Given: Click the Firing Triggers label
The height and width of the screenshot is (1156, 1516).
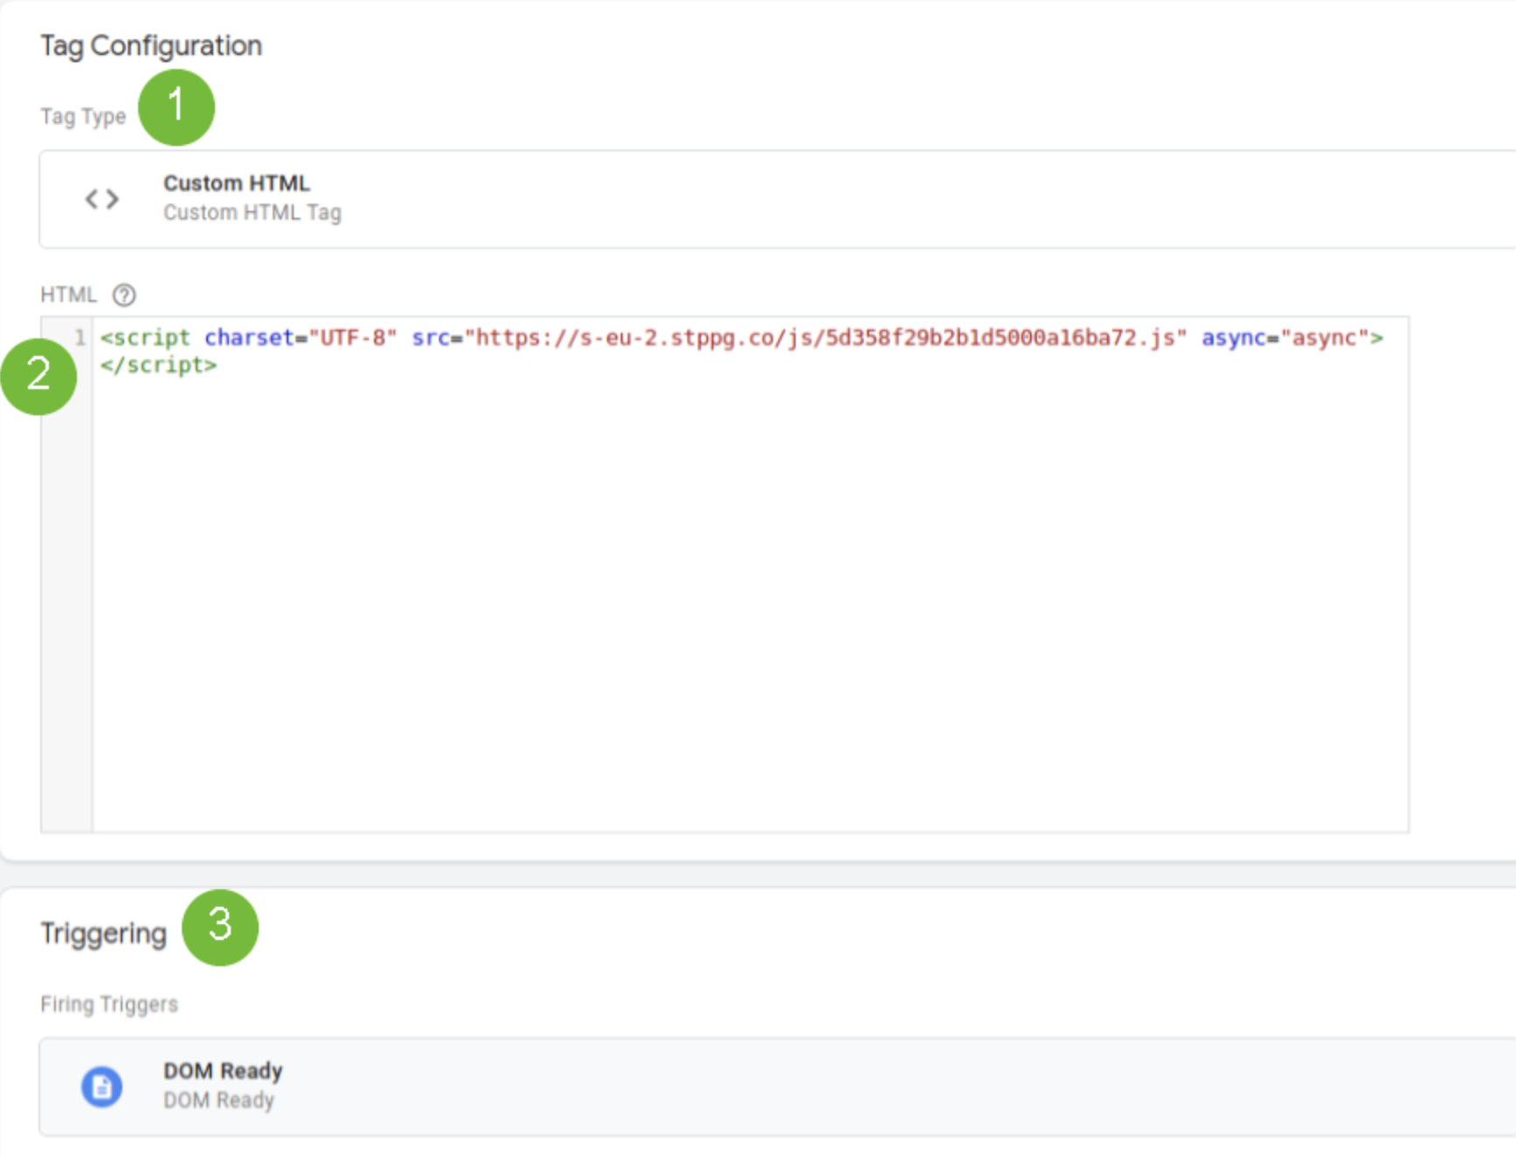Looking at the screenshot, I should click(x=109, y=1004).
